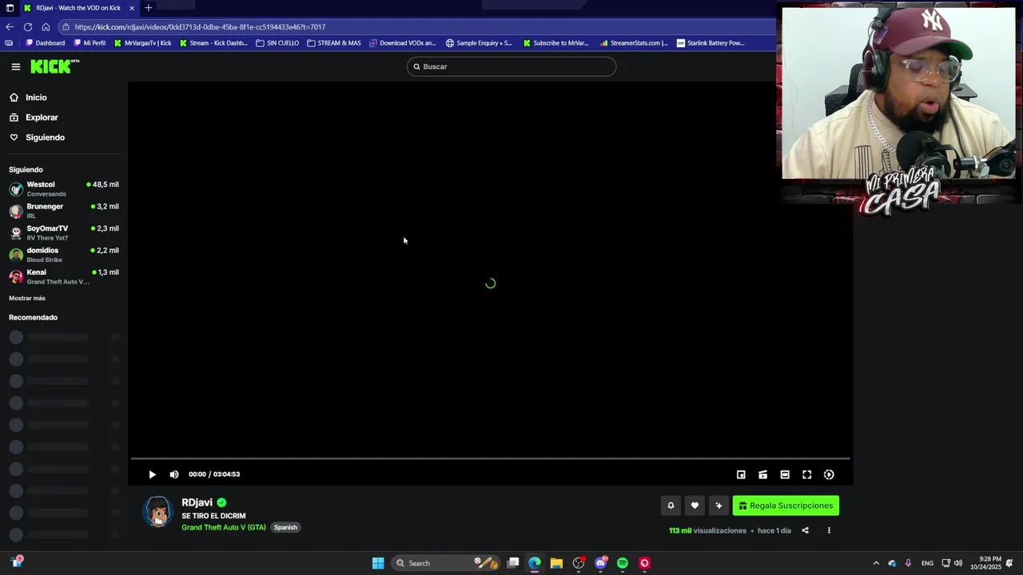Open SIN CUELLO bookmark folder
The image size is (1023, 575).
click(x=277, y=43)
